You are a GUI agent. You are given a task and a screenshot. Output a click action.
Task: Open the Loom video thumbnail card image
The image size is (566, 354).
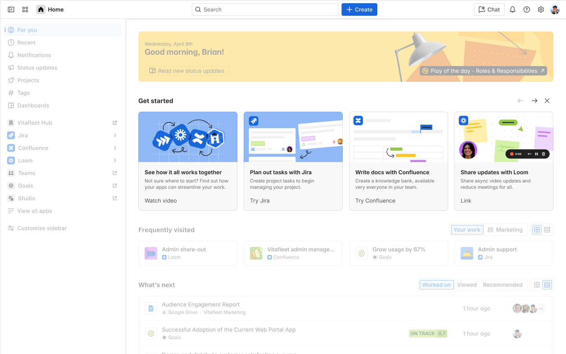(504, 137)
